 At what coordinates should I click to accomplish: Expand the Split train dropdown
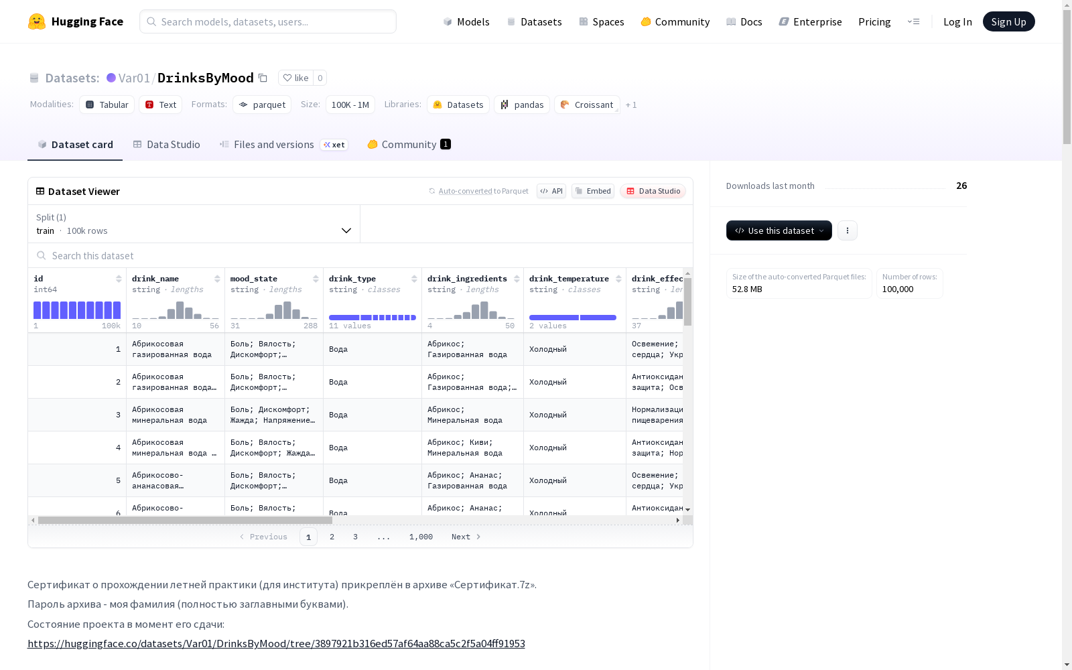[194, 224]
